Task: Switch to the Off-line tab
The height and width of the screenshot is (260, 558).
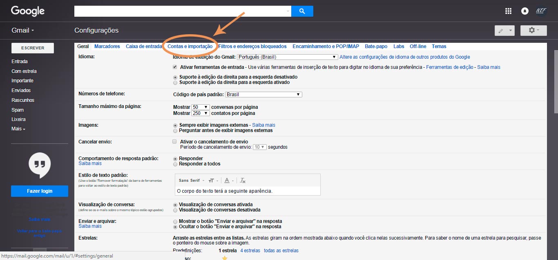Action: click(x=418, y=46)
